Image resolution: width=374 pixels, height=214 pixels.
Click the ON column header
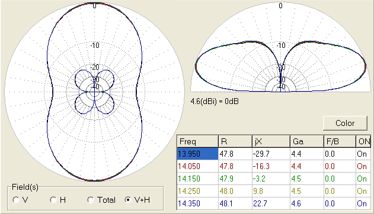pos(363,141)
